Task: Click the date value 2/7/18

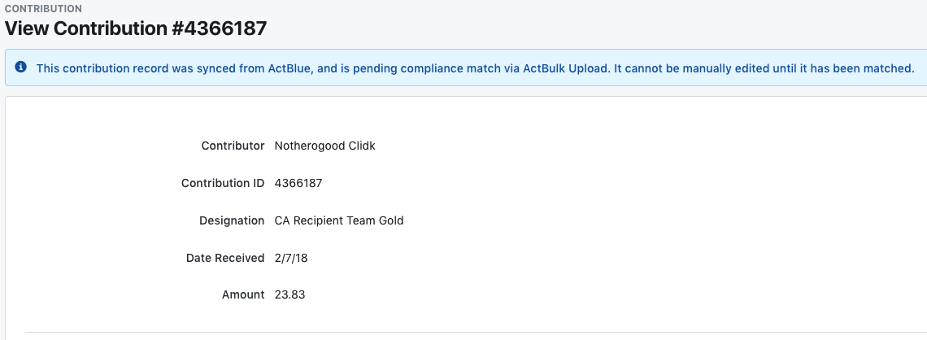Action: pos(291,258)
